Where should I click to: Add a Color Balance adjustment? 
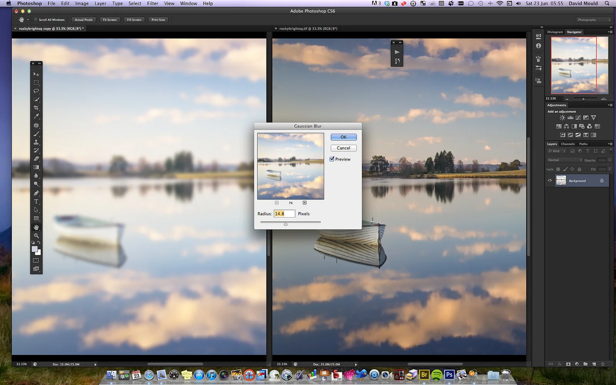coord(566,126)
